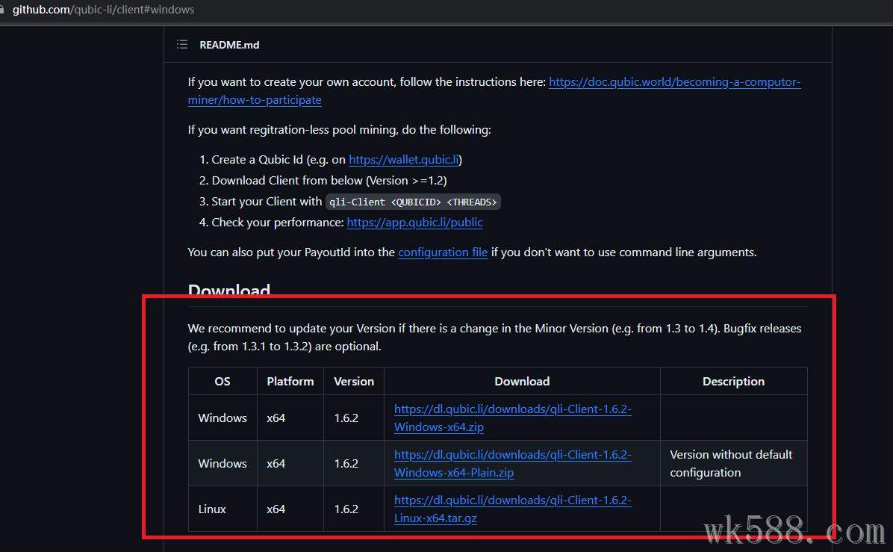
Task: Open the configuration file link
Action: pyautogui.click(x=443, y=252)
